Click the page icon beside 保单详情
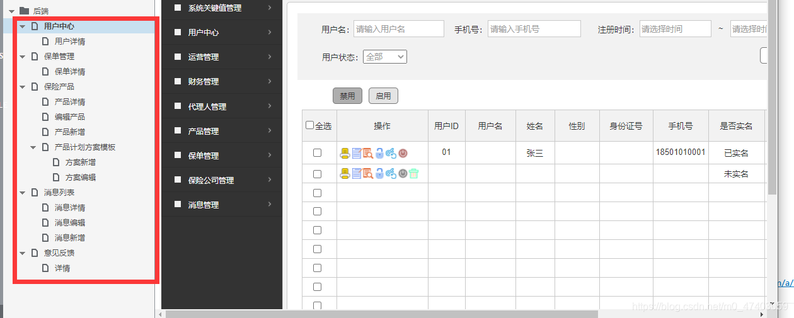Image resolution: width=794 pixels, height=318 pixels. 45,72
